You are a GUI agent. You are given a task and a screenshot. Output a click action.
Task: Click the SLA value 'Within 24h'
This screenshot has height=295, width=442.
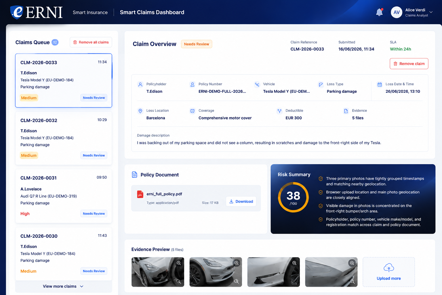click(400, 49)
